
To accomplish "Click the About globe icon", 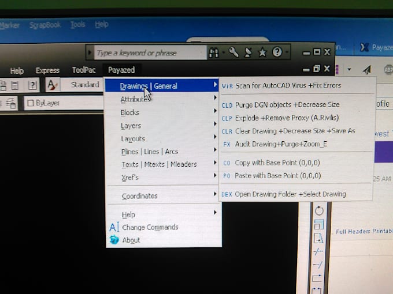I will tap(114, 240).
